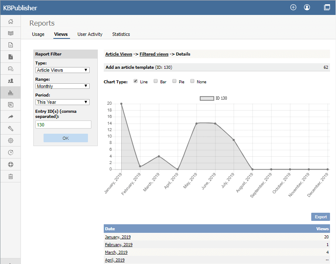Open the Reports bar chart icon
This screenshot has height=264, width=336.
pyautogui.click(x=11, y=93)
